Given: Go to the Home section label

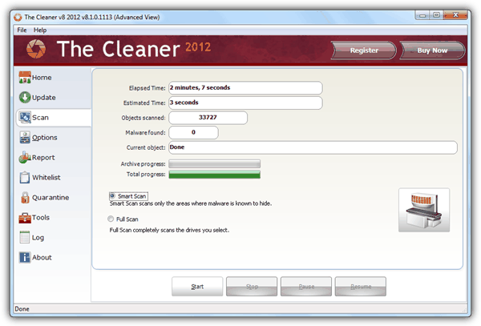Looking at the screenshot, I should click(42, 78).
